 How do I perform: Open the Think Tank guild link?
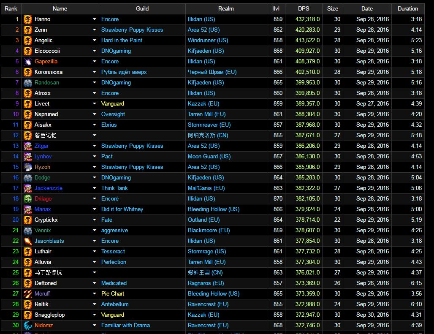pyautogui.click(x=114, y=188)
